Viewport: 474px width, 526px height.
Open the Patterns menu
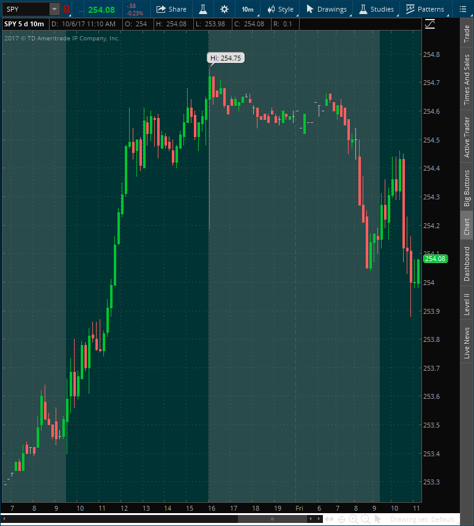(x=425, y=9)
